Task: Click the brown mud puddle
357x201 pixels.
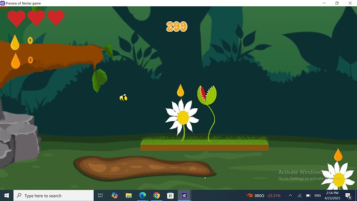Action: pos(144,168)
